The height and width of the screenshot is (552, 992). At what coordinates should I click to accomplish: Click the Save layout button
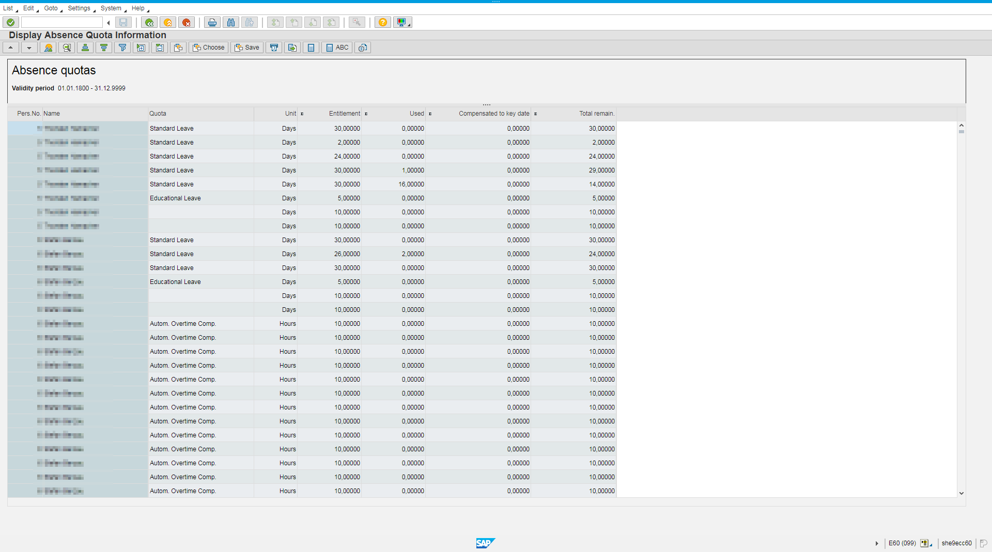(x=247, y=48)
